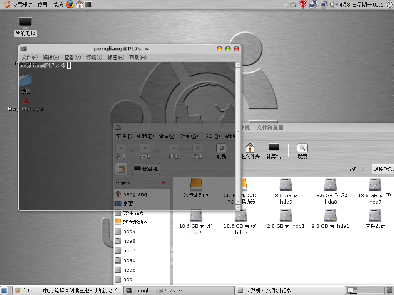
Task: Open the 我的电脑 desktop icon
Action: click(25, 27)
